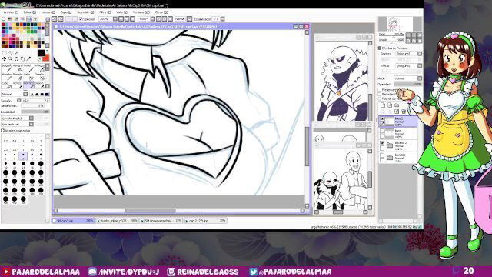Select the flattest brush edge shape
The width and height of the screenshot is (492, 277).
click(46, 94)
